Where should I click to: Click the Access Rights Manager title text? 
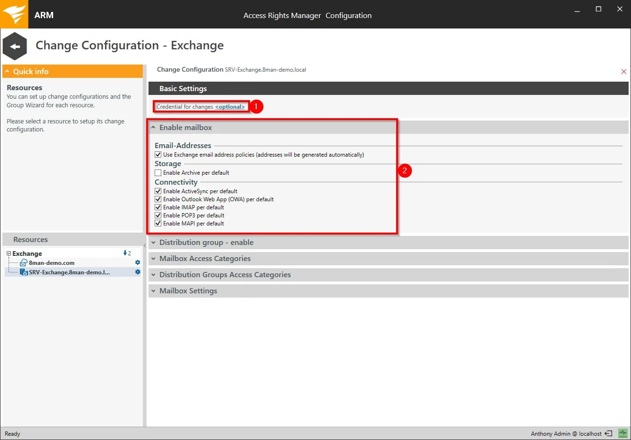[x=282, y=15]
